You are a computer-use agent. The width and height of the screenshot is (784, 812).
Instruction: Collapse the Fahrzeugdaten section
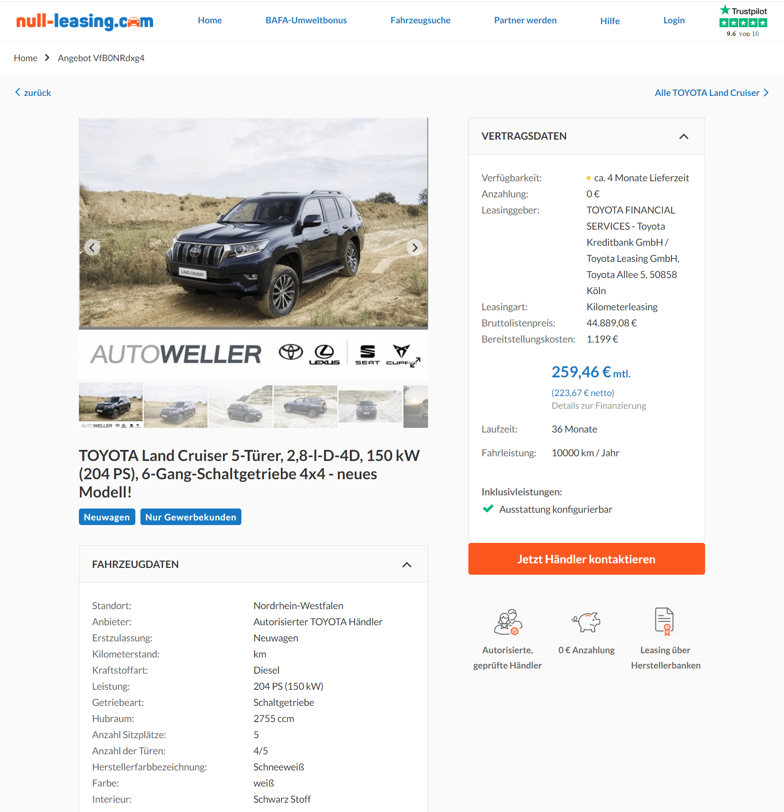(x=406, y=565)
